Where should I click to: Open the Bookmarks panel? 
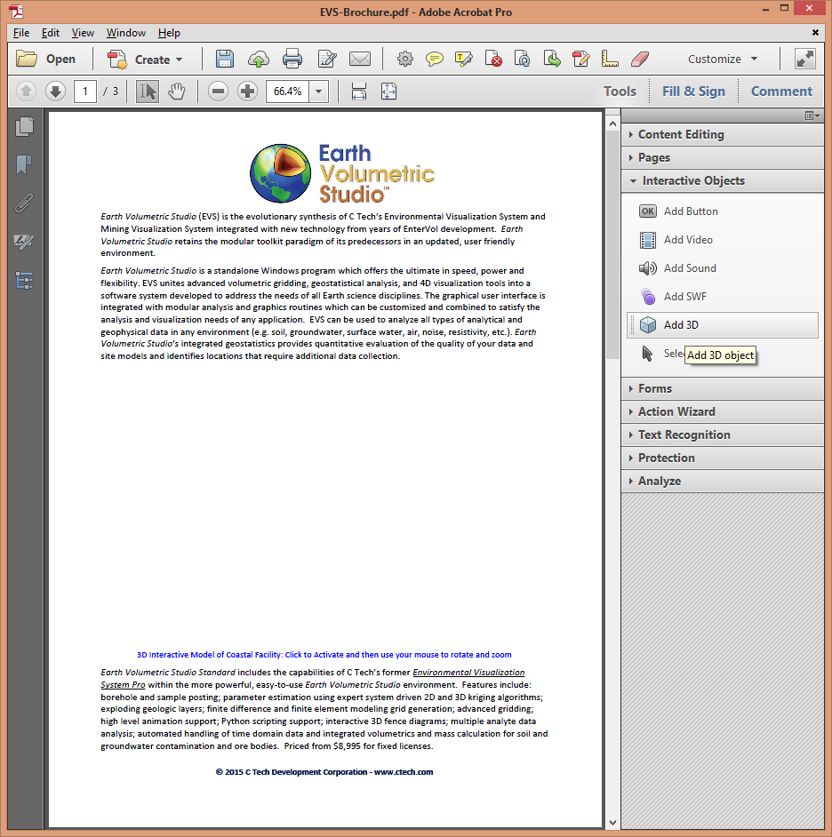click(x=24, y=165)
